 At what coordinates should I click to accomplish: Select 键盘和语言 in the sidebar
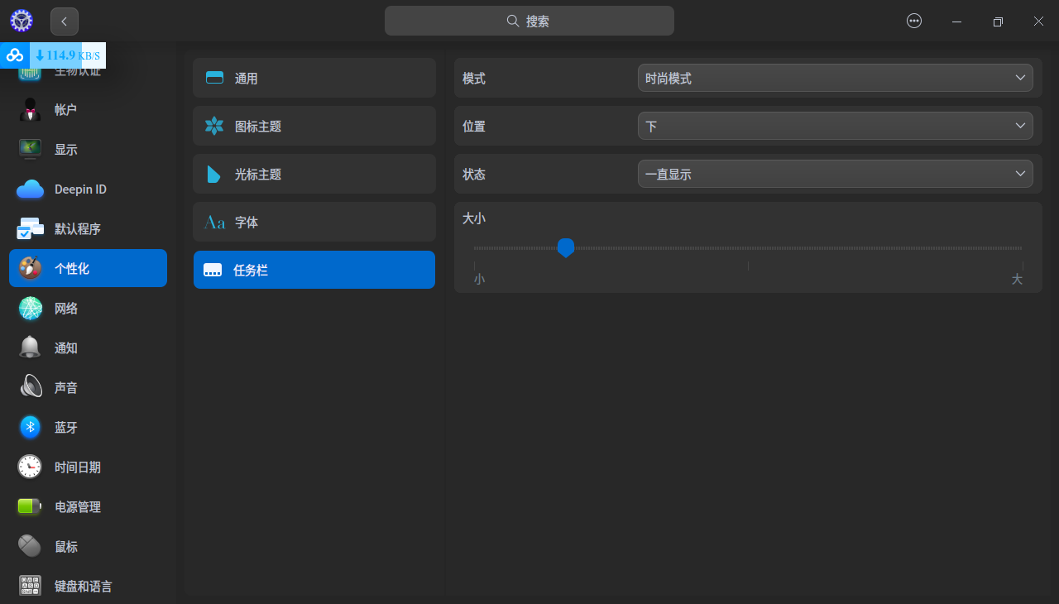point(88,586)
